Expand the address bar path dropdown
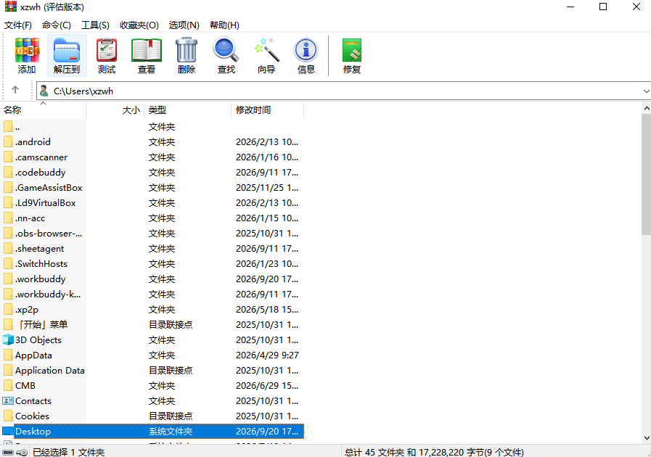 click(646, 91)
